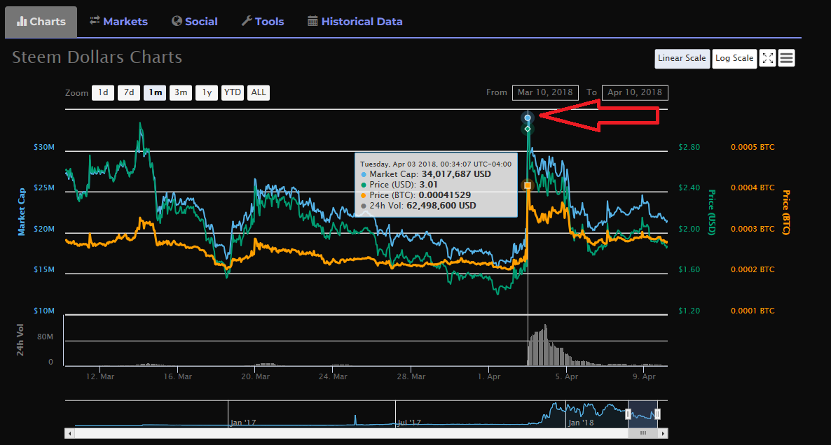
Task: Toggle fullscreen chart view icon
Action: point(767,58)
